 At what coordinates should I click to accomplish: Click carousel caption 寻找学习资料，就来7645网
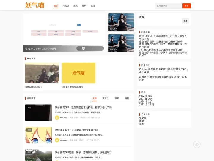pos(40,49)
